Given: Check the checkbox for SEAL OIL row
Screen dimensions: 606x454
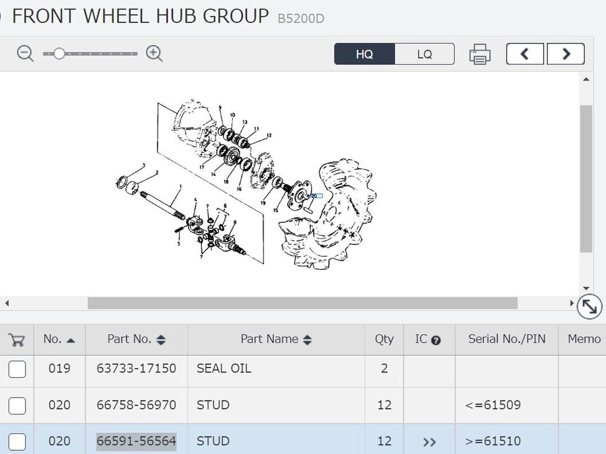Looking at the screenshot, I should click(x=16, y=369).
